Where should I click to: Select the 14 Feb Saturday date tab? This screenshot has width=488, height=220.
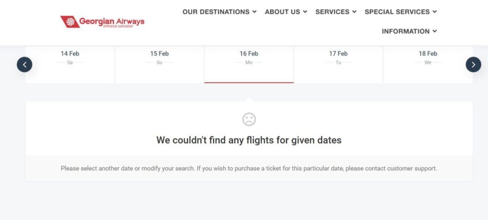pos(70,64)
